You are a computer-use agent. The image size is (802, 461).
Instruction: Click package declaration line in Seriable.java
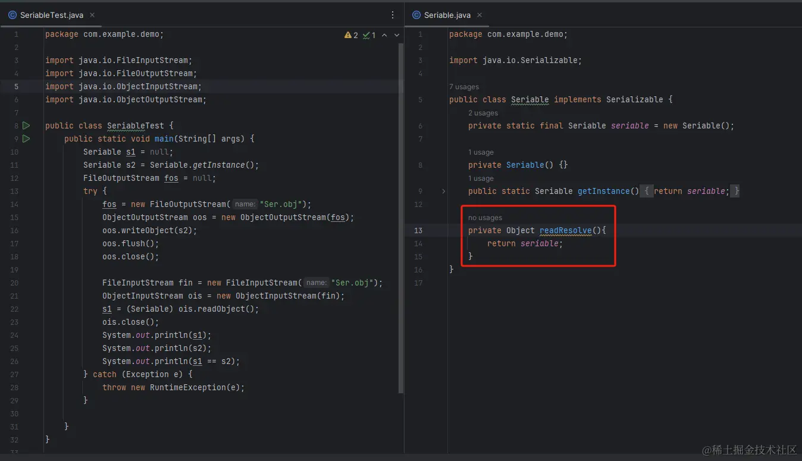coord(509,34)
